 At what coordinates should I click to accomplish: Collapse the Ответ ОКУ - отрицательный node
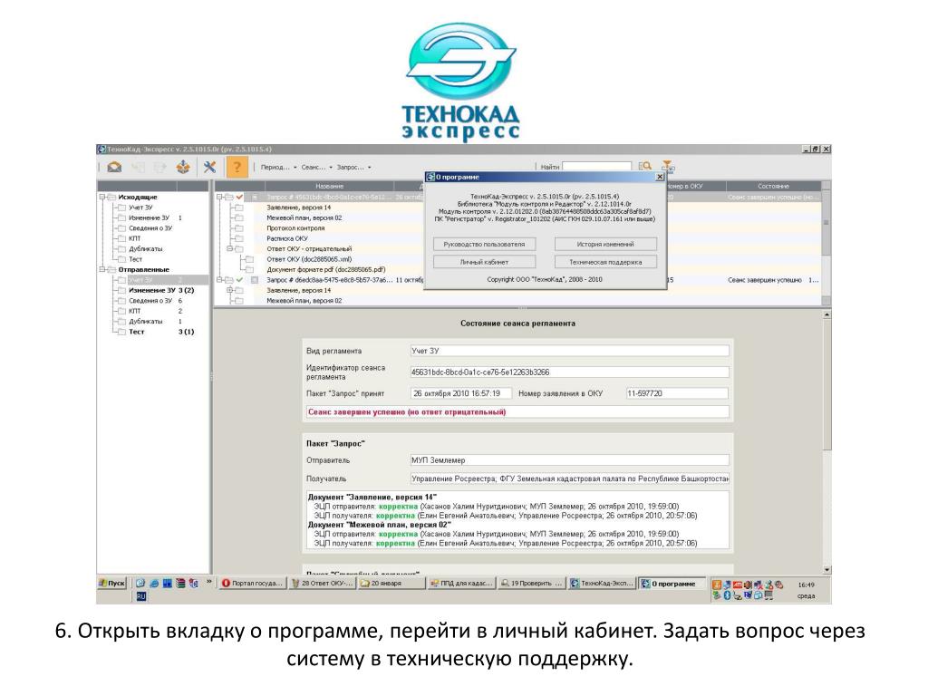[230, 248]
